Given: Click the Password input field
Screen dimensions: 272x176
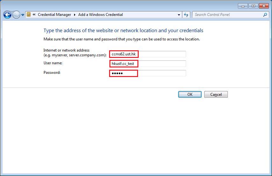Looking at the screenshot, I should coord(148,73).
